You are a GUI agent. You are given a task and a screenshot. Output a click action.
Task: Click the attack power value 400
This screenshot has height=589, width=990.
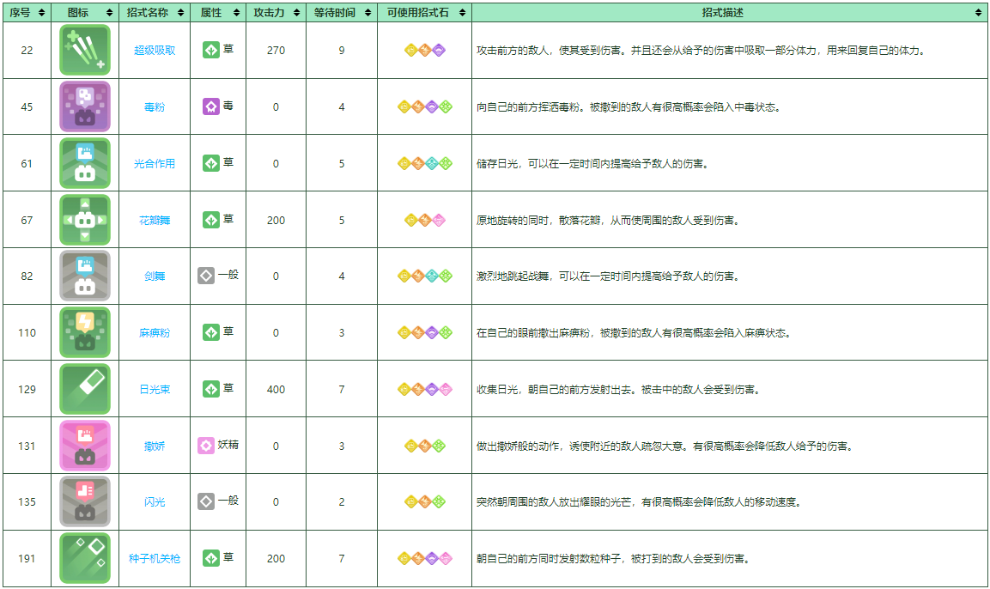(x=276, y=390)
